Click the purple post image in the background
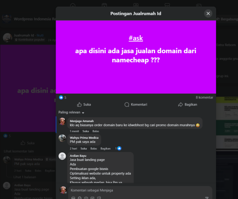 [28, 88]
